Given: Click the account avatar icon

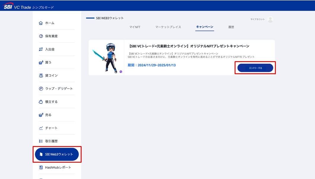Looking at the screenshot, I should [x=271, y=20].
